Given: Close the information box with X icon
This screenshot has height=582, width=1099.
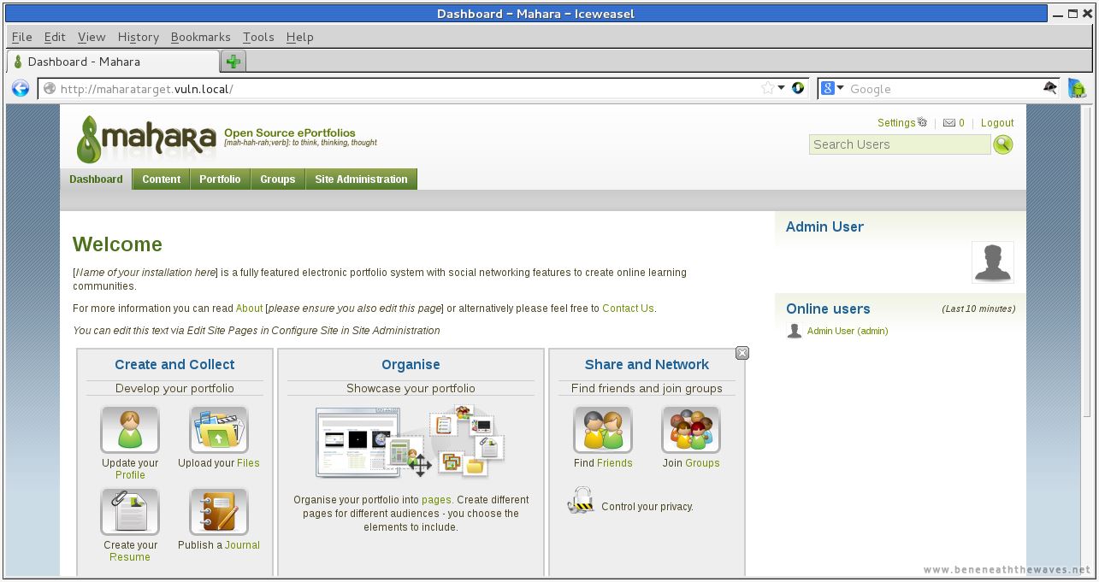Looking at the screenshot, I should (742, 353).
